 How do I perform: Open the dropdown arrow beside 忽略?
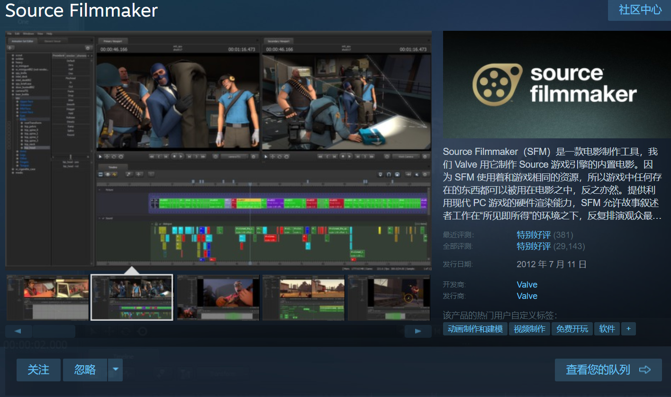tap(115, 370)
